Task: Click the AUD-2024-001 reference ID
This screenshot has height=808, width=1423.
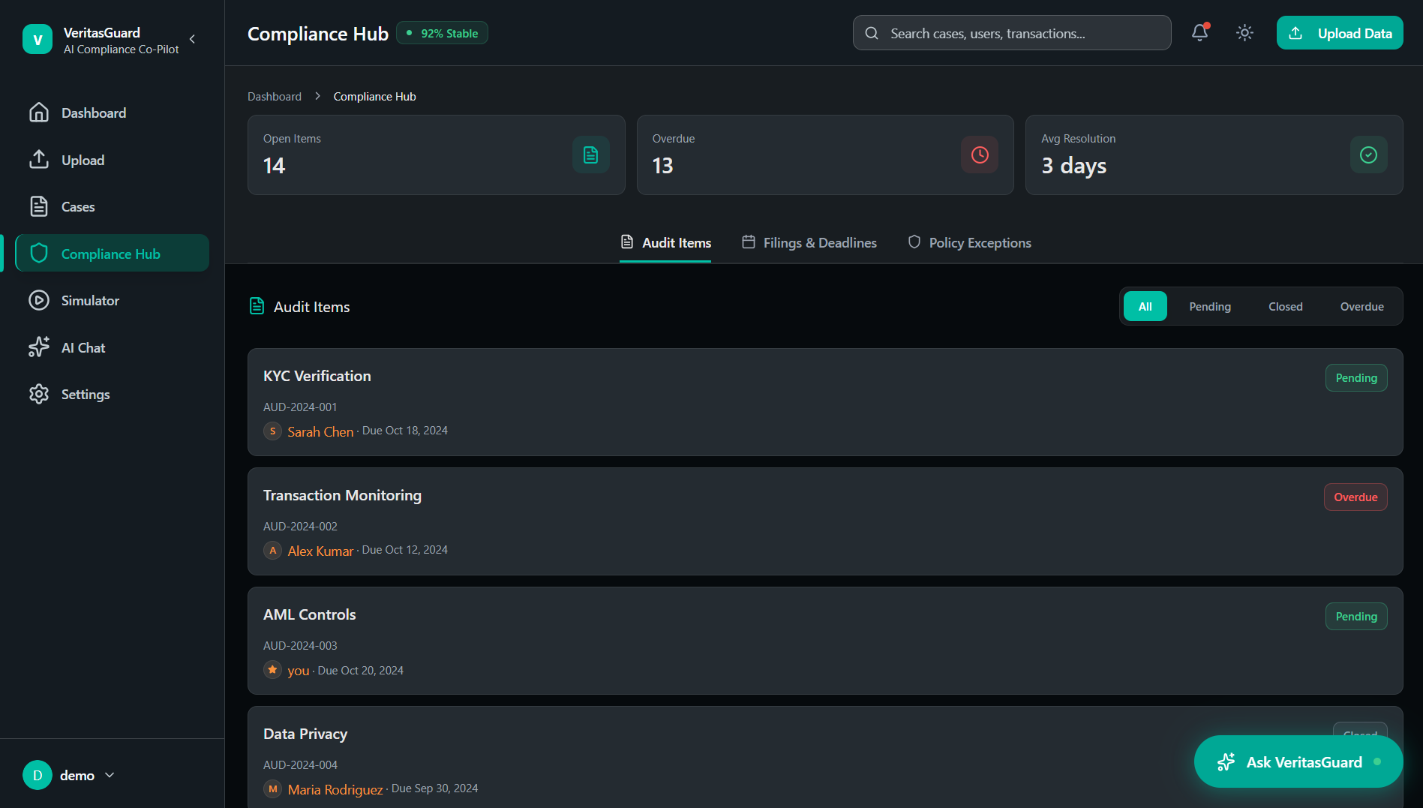Action: pyautogui.click(x=300, y=407)
